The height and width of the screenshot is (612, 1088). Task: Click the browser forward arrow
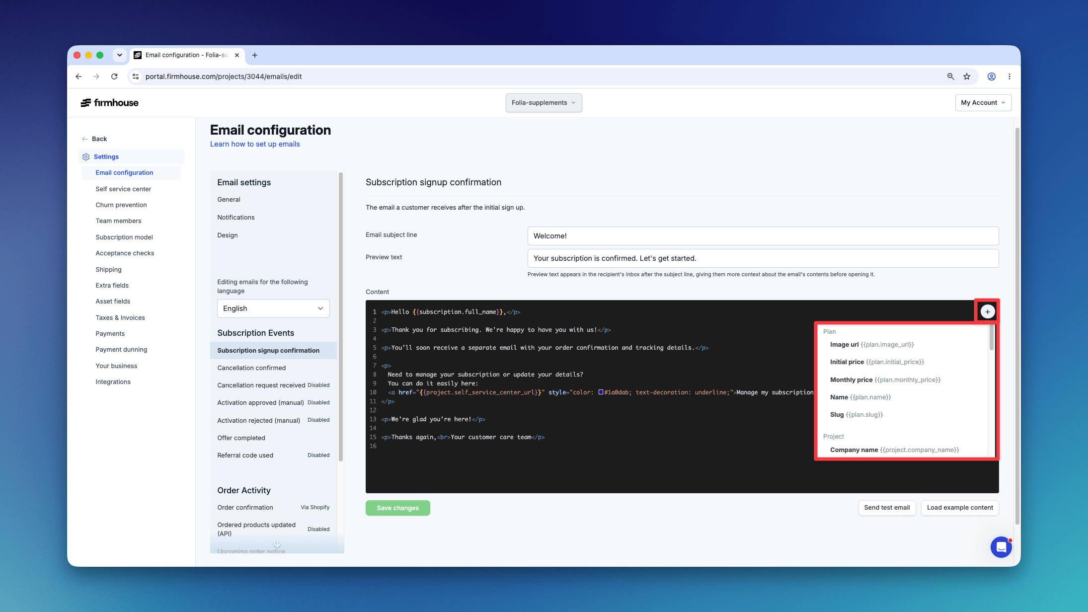[x=96, y=76]
